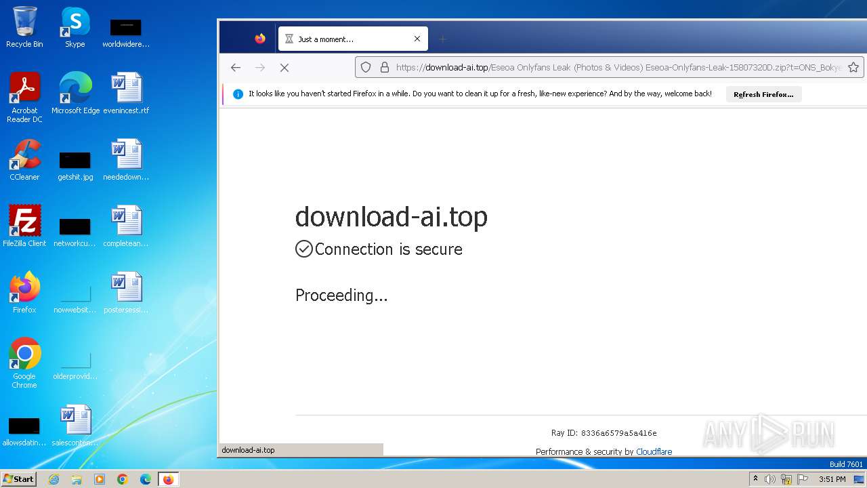Launch CCleaner from the desktop
Screen dimensions: 867x488
(24, 160)
